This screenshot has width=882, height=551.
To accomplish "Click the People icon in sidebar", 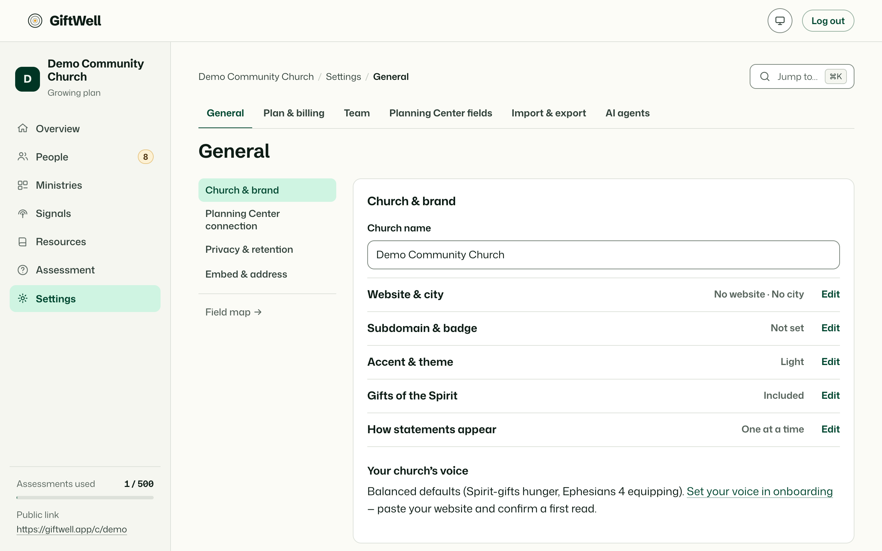I will [x=23, y=157].
